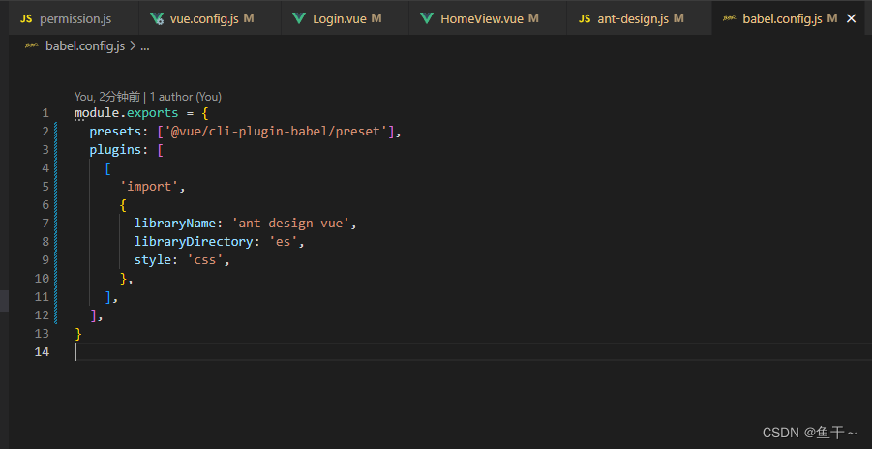Open the HomeView.vue tab
This screenshot has width=872, height=449.
[x=488, y=19]
